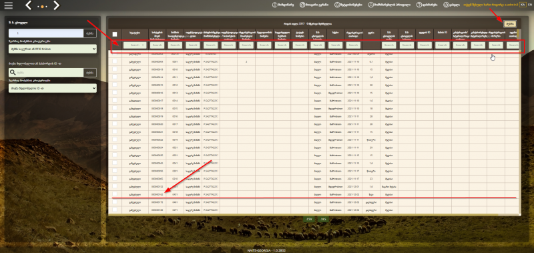Click the cell 000000152

point(157,187)
